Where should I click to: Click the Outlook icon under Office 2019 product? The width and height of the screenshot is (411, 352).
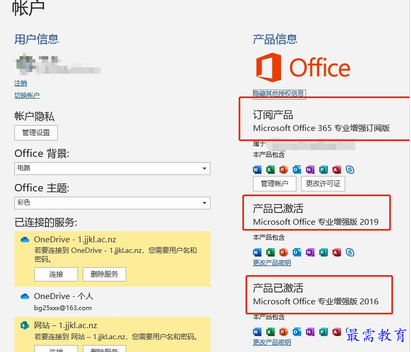pyautogui.click(x=297, y=252)
